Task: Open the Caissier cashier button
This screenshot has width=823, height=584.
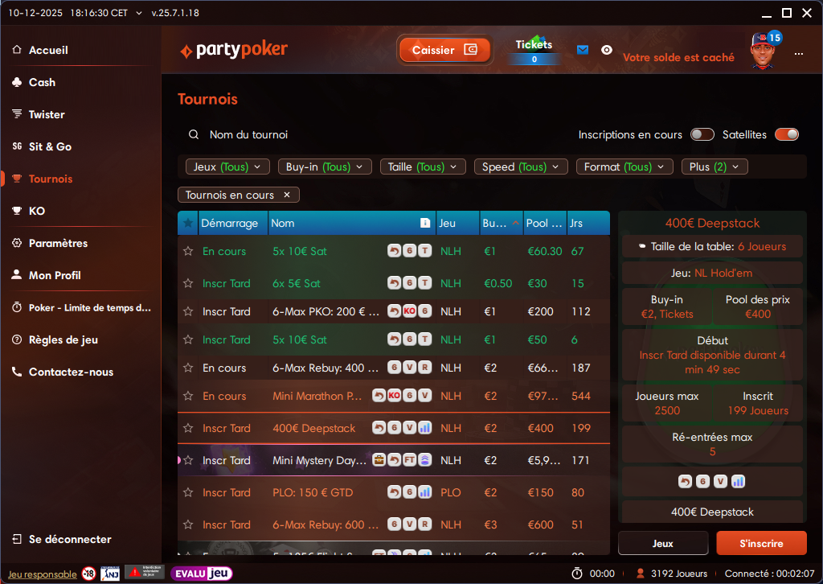Action: click(444, 50)
